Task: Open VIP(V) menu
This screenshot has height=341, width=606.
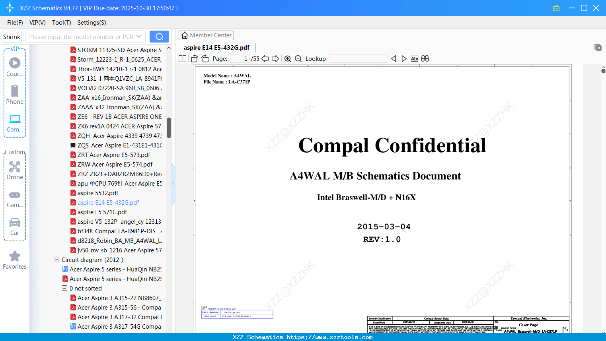Action: point(37,23)
